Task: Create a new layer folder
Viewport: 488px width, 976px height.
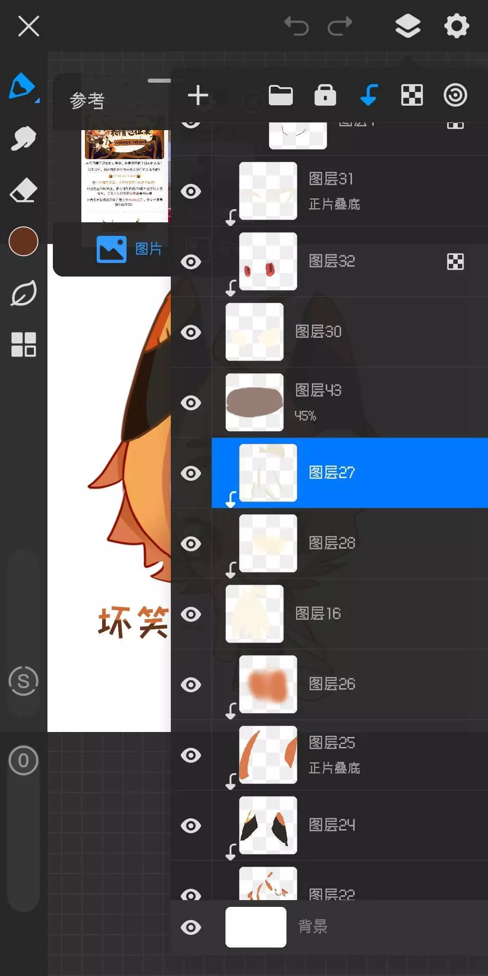Action: [x=281, y=95]
